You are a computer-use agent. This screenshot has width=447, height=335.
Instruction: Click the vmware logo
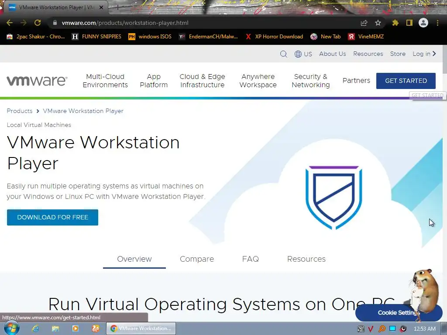37,81
